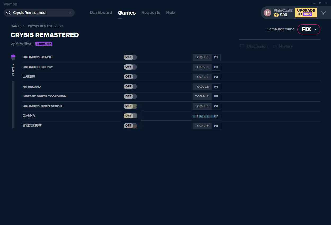Click the gold coins icon
The image size is (331, 225).
point(276,15)
